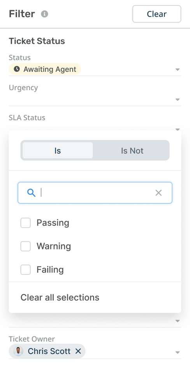Click the search magnifier icon
190x365 pixels.
(x=31, y=193)
